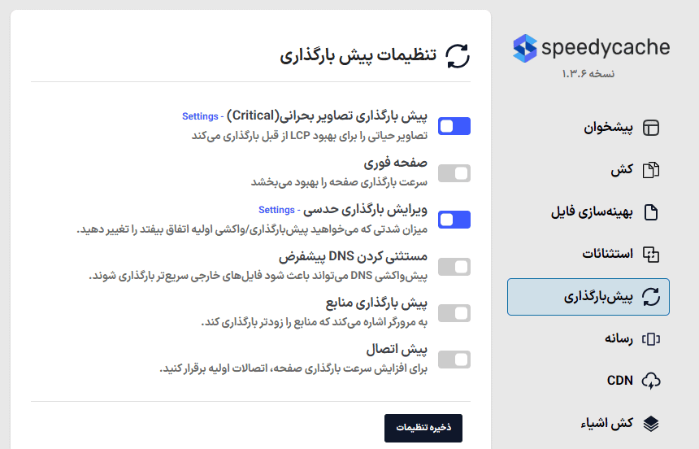Screen dimensions: 699x449
Task: Click the Object Cache (کش اشیاء) layers icon
Action: [651, 424]
